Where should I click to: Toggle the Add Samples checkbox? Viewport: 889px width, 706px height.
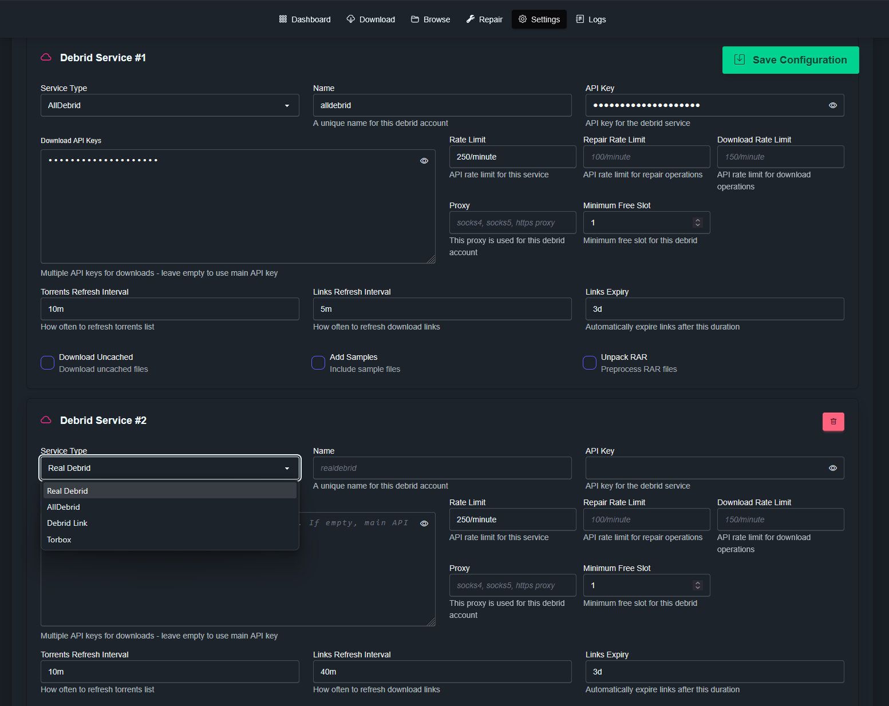[318, 363]
